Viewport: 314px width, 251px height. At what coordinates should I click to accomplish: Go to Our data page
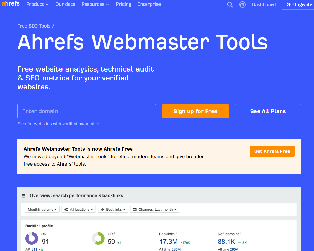click(x=65, y=4)
